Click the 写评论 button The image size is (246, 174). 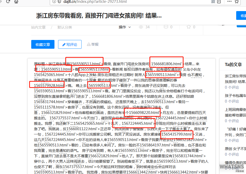(70, 44)
